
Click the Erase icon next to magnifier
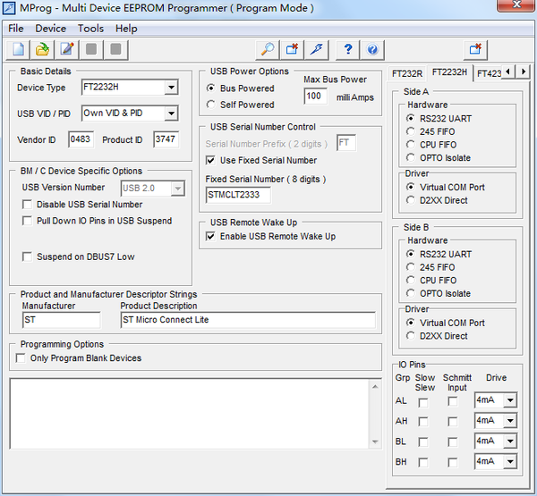click(x=292, y=50)
